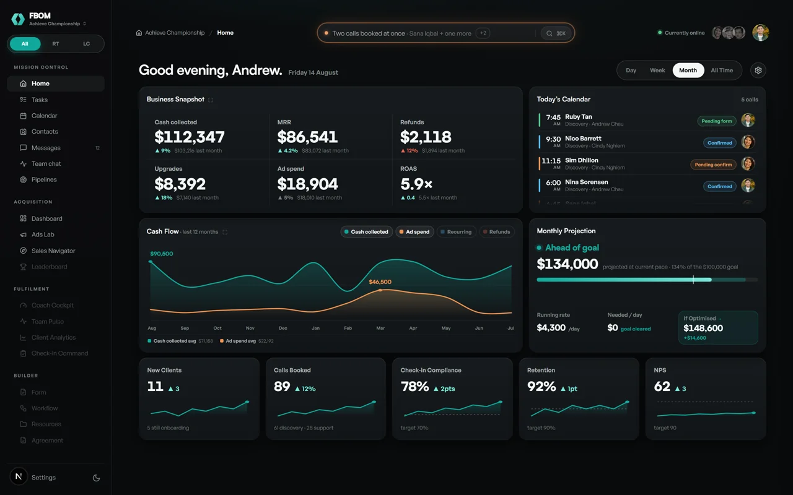Click Ruby Tan's Pending form badge
Screen dimensions: 793x495
click(x=717, y=121)
